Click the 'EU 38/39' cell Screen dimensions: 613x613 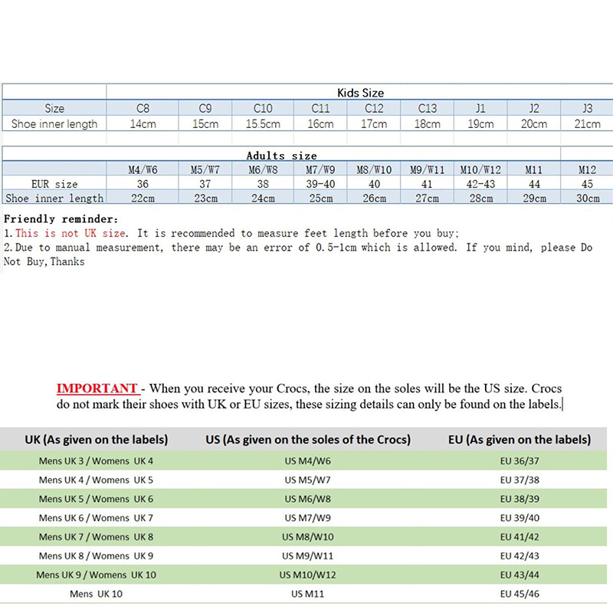[x=520, y=499]
